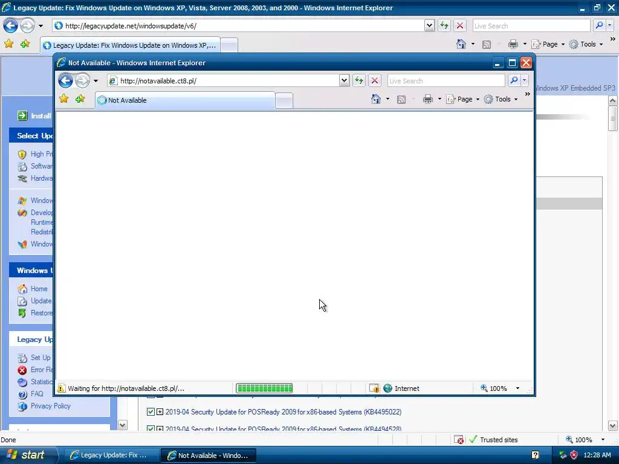Click help question mark icon on taskbar
Image resolution: width=619 pixels, height=464 pixels.
point(536,455)
